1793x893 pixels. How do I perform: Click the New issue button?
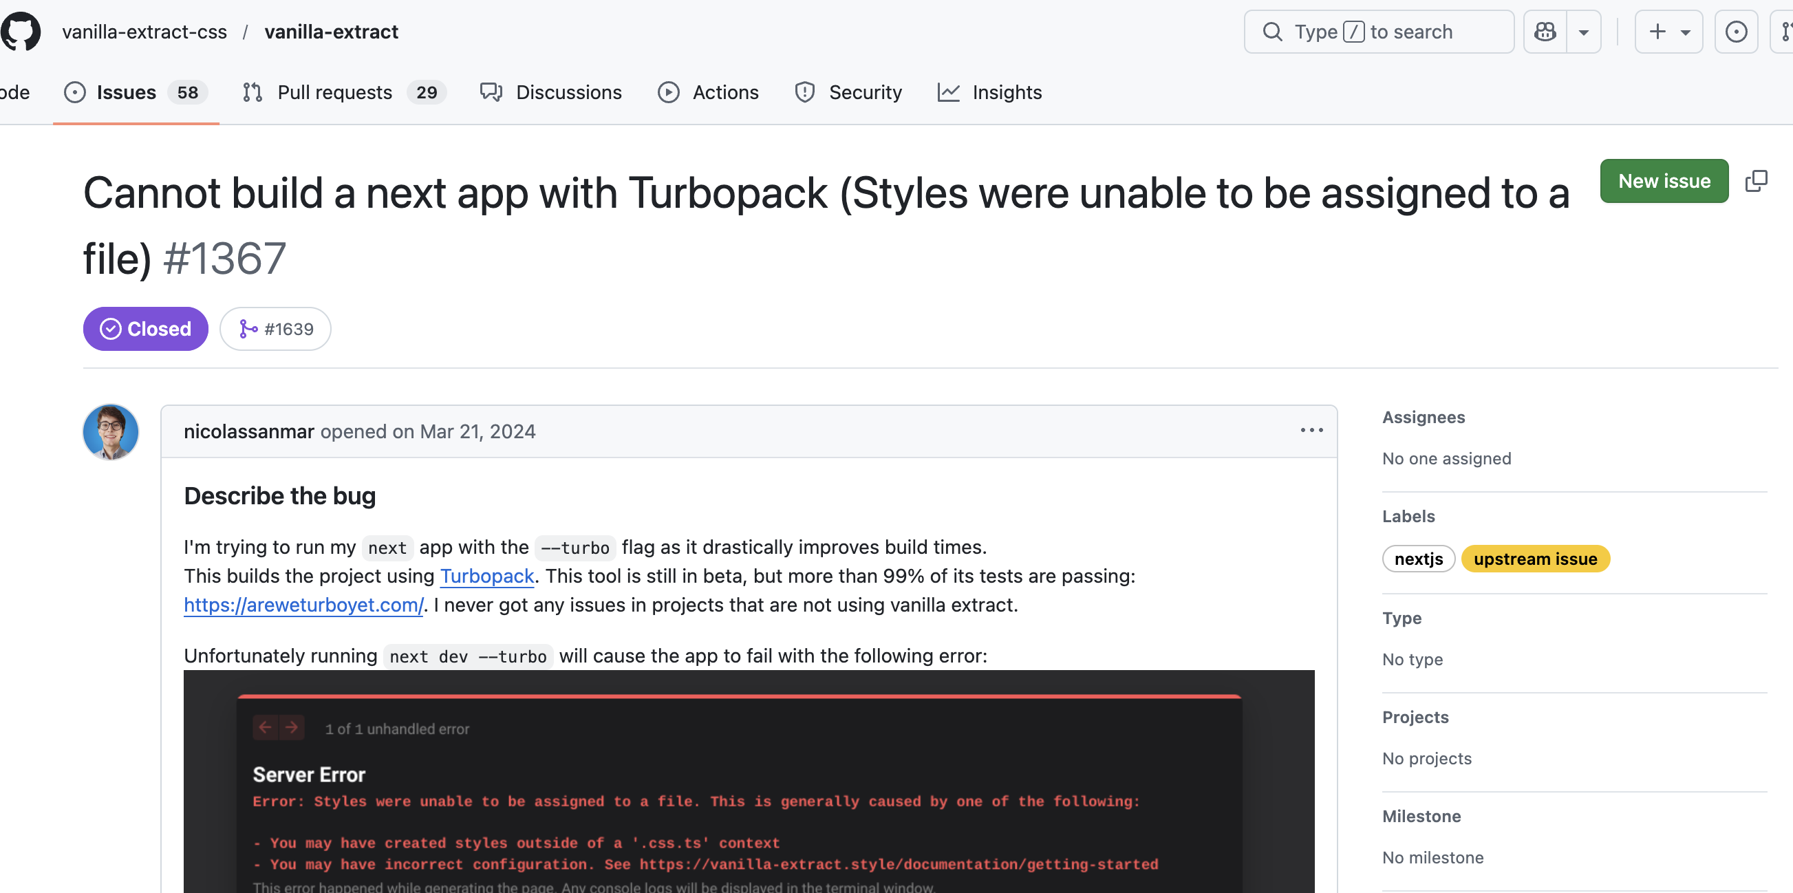tap(1664, 180)
